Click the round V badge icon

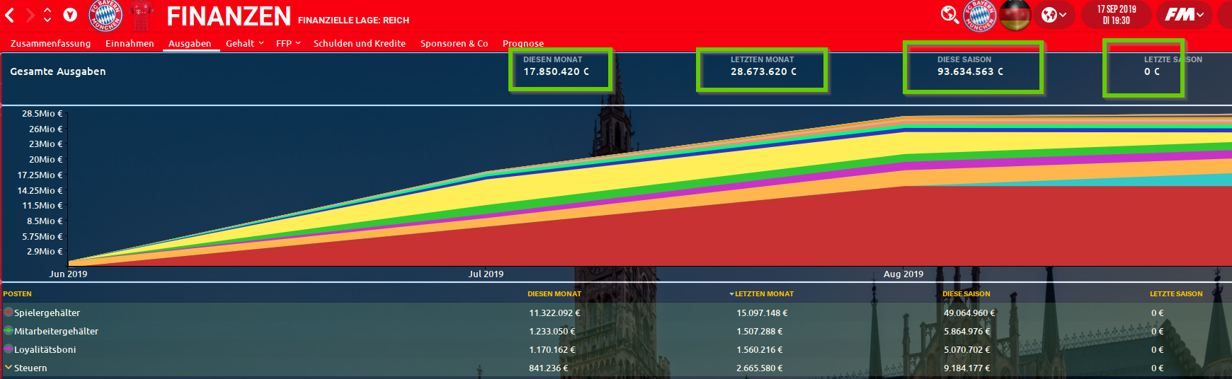click(70, 15)
